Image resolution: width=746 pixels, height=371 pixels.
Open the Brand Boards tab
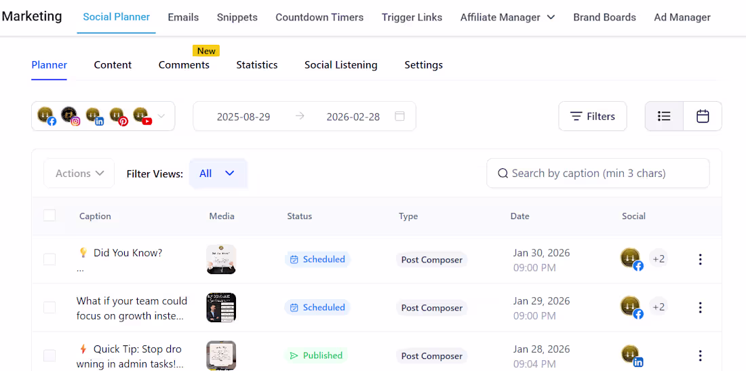click(x=605, y=18)
